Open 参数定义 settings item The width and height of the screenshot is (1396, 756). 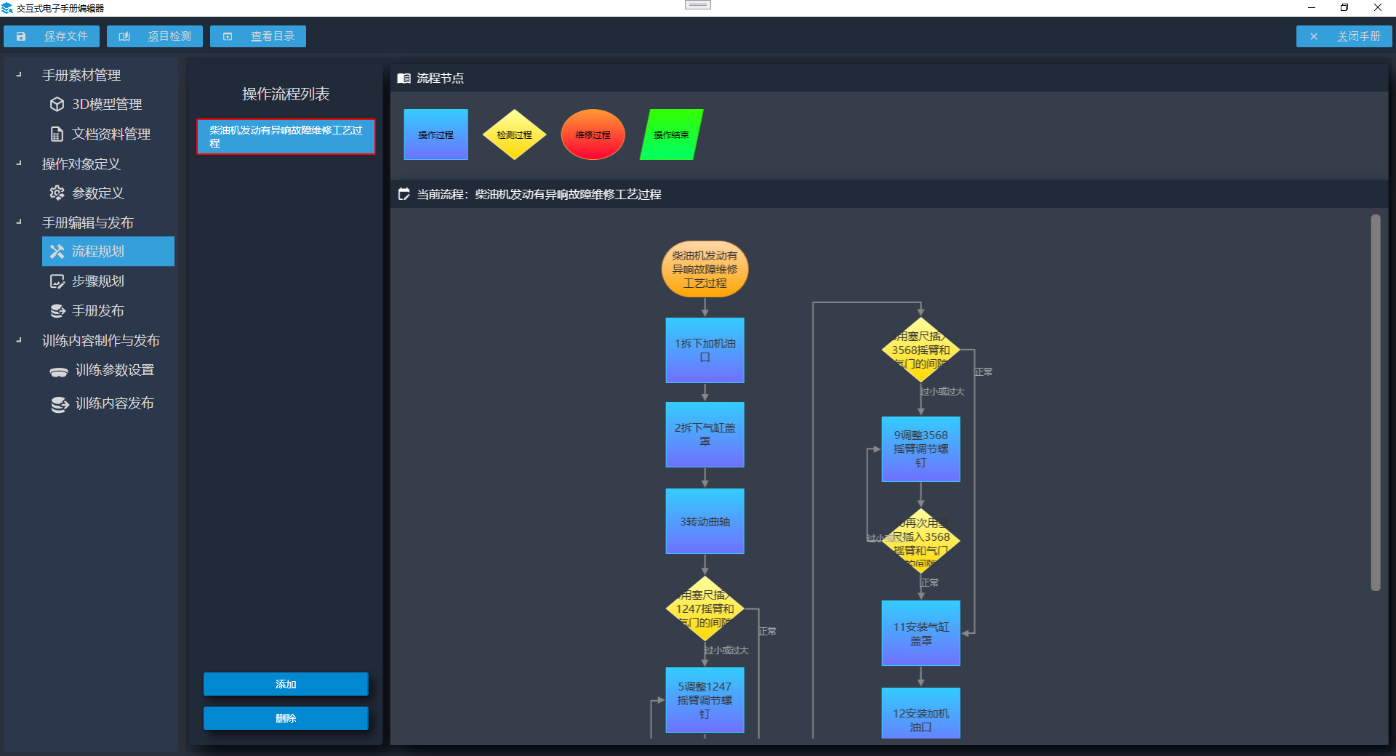(x=97, y=193)
